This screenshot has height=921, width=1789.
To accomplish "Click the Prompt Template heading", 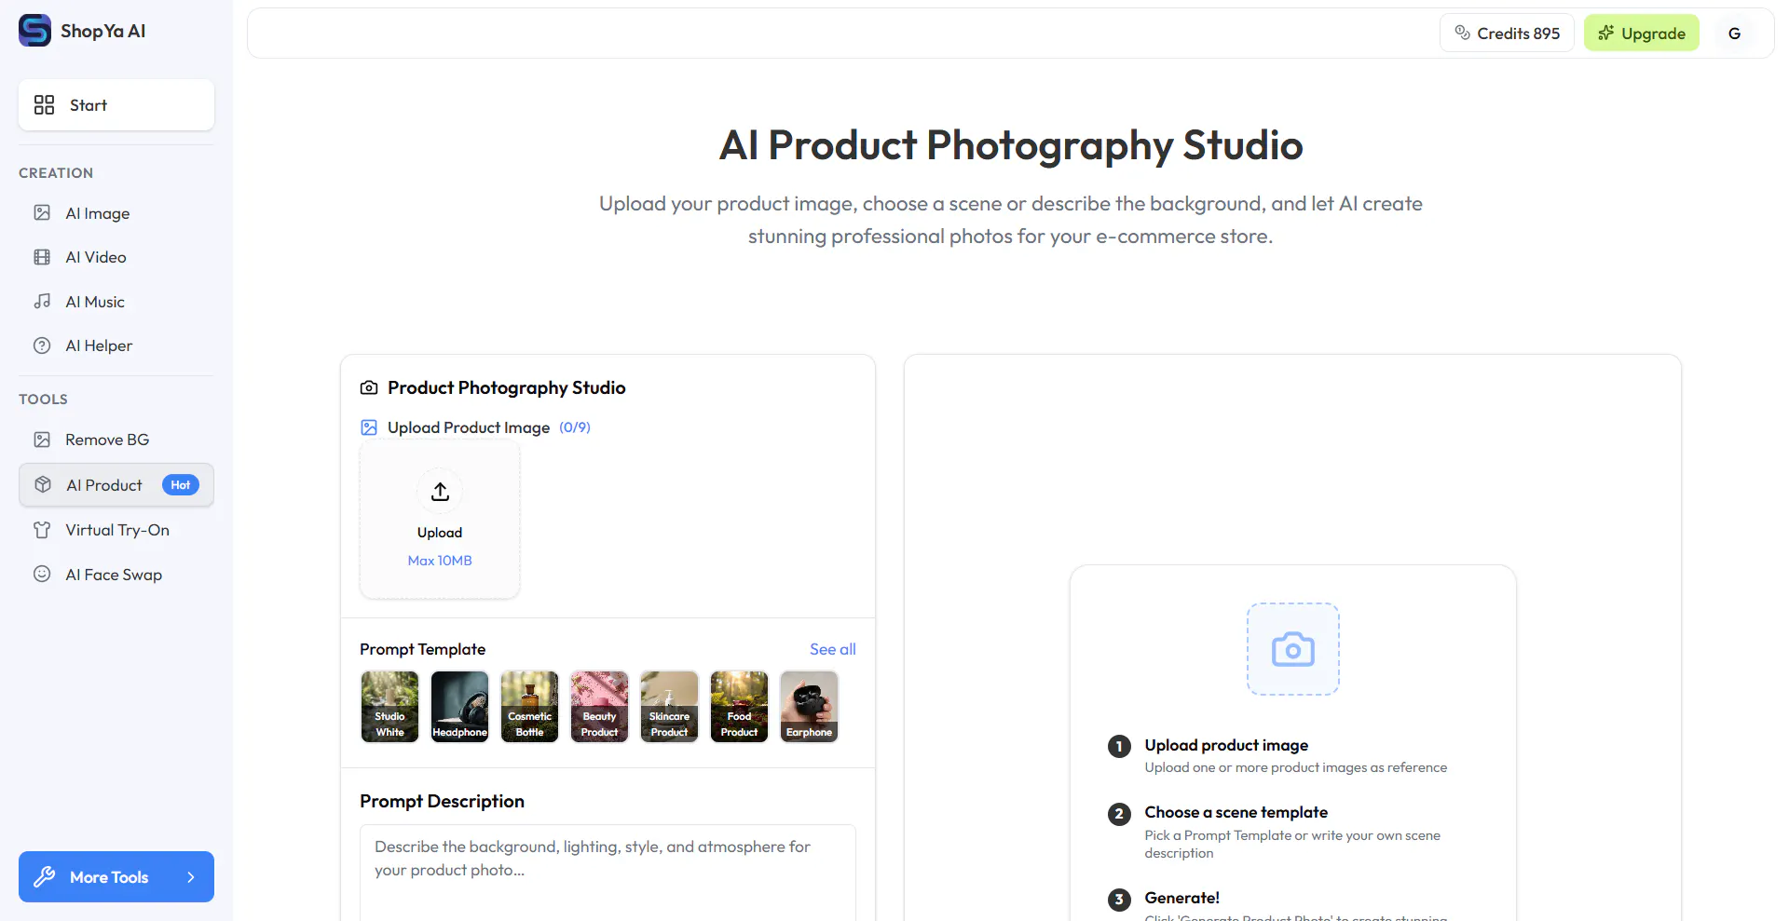I will pos(422,649).
